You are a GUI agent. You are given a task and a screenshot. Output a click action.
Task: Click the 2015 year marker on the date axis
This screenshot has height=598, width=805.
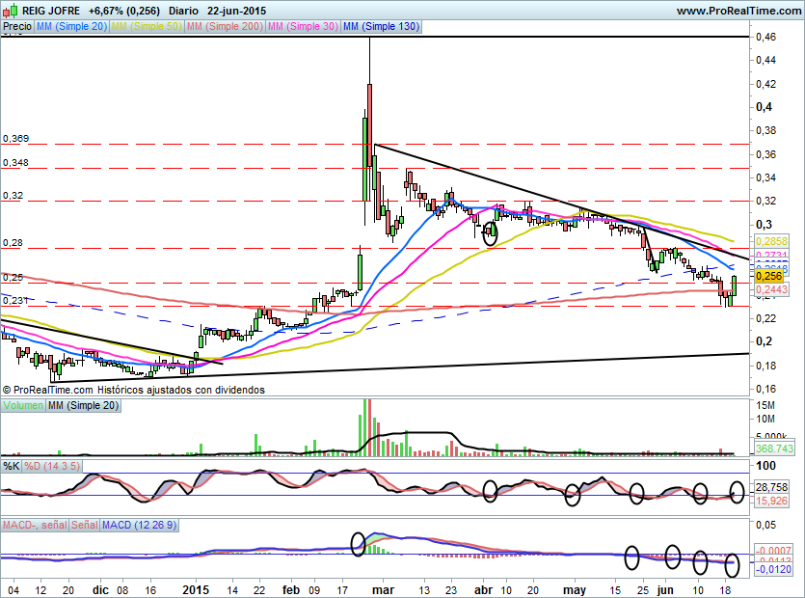point(196,588)
